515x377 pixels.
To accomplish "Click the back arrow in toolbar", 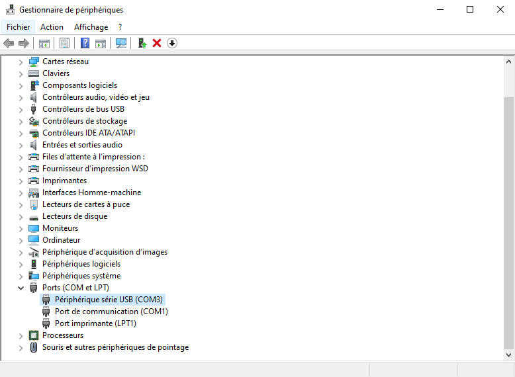I will (9, 43).
